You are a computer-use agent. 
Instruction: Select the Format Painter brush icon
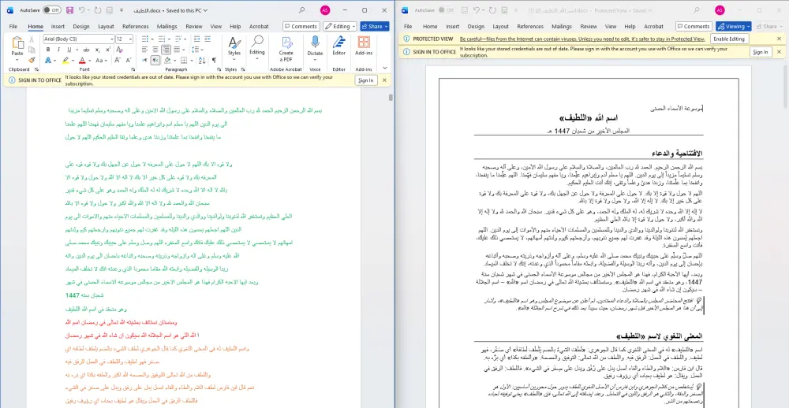pyautogui.click(x=32, y=60)
